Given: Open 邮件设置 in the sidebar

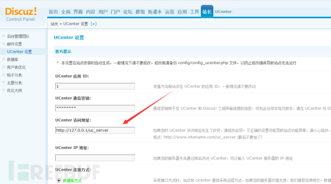Looking at the screenshot, I should tap(14, 44).
